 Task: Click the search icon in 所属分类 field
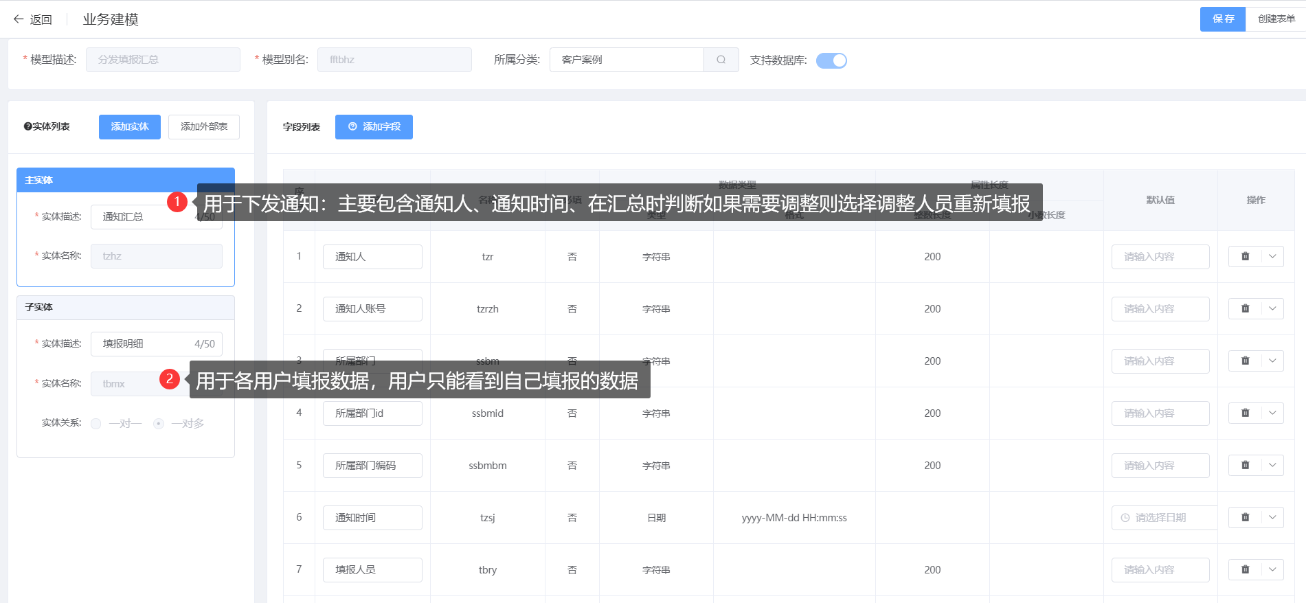point(721,60)
